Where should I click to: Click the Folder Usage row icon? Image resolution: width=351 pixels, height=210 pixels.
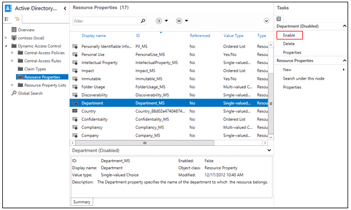pos(75,87)
